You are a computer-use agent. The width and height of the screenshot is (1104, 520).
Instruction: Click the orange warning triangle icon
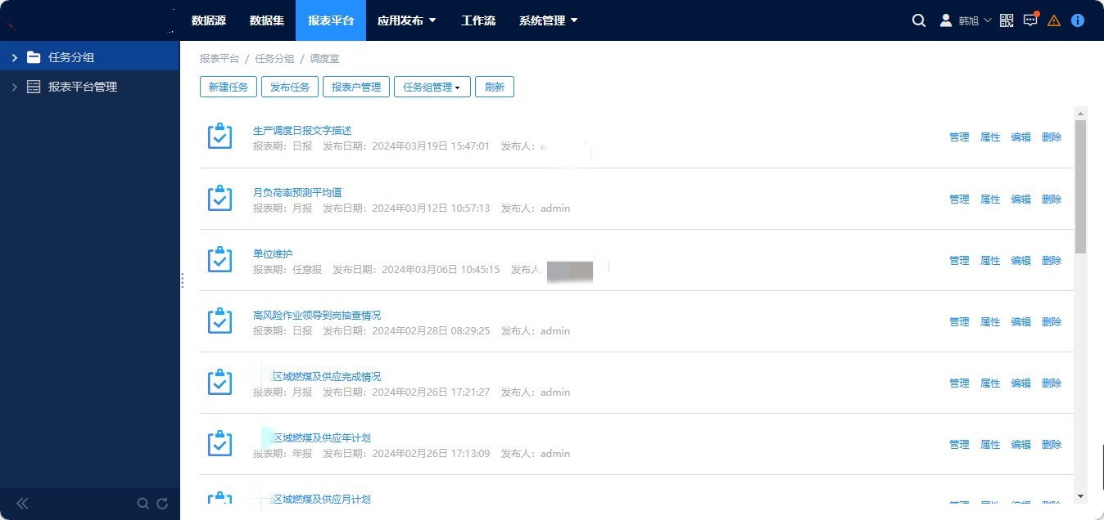pos(1054,20)
